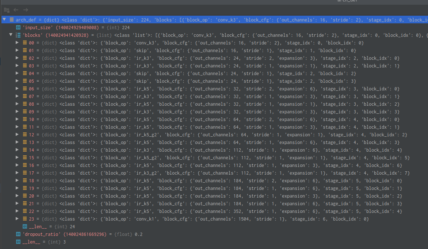The height and width of the screenshot is (249, 428).
Task: Expand block 03 entry arrow
Action: [17, 65]
